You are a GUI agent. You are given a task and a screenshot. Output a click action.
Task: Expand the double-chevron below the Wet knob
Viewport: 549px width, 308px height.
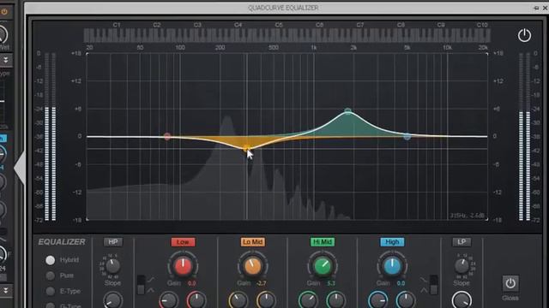click(x=6, y=60)
